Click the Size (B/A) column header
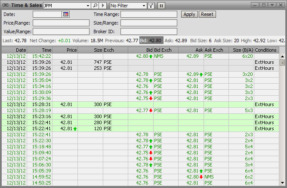287x188 pixels. (x=241, y=50)
